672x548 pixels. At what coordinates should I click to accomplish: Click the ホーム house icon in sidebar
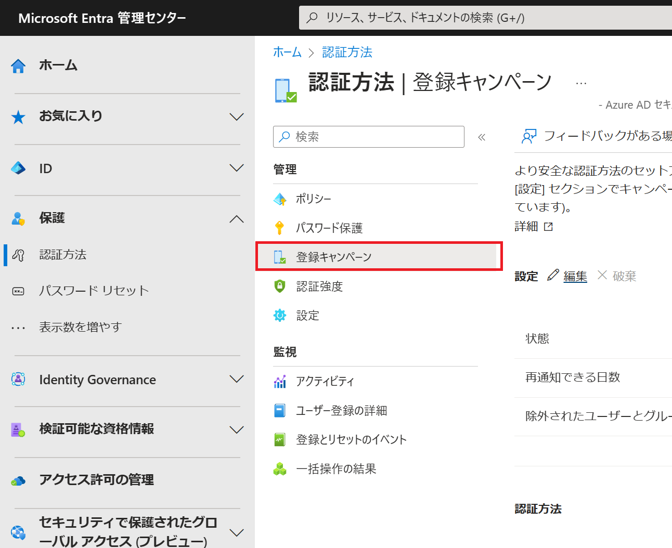18,66
